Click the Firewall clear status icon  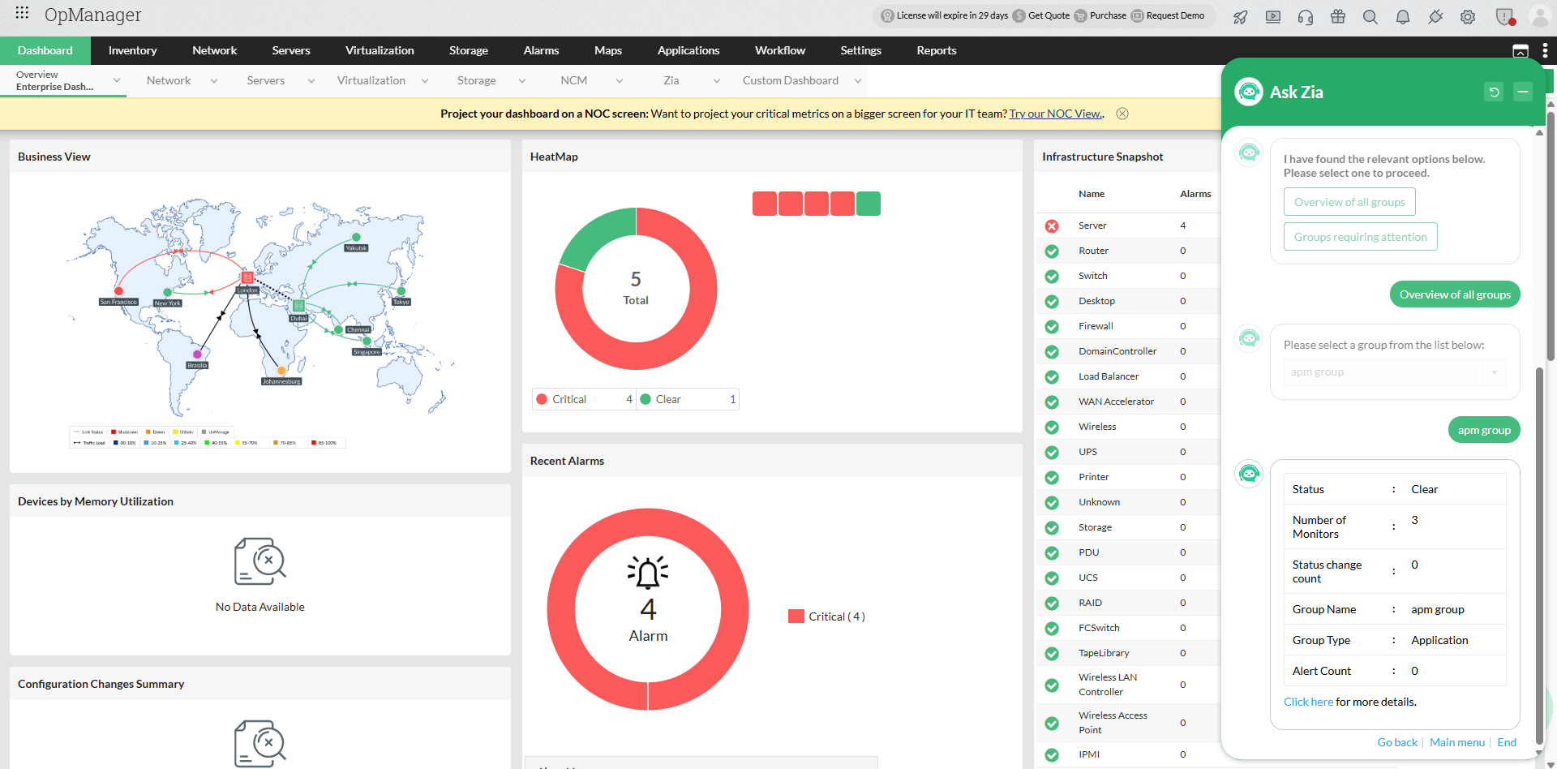tap(1052, 327)
